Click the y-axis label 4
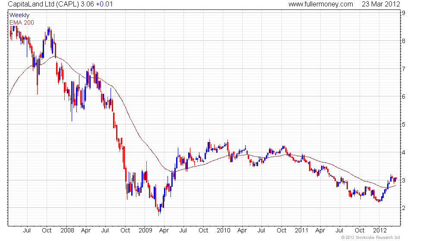This screenshot has width=423, height=241. 404,152
